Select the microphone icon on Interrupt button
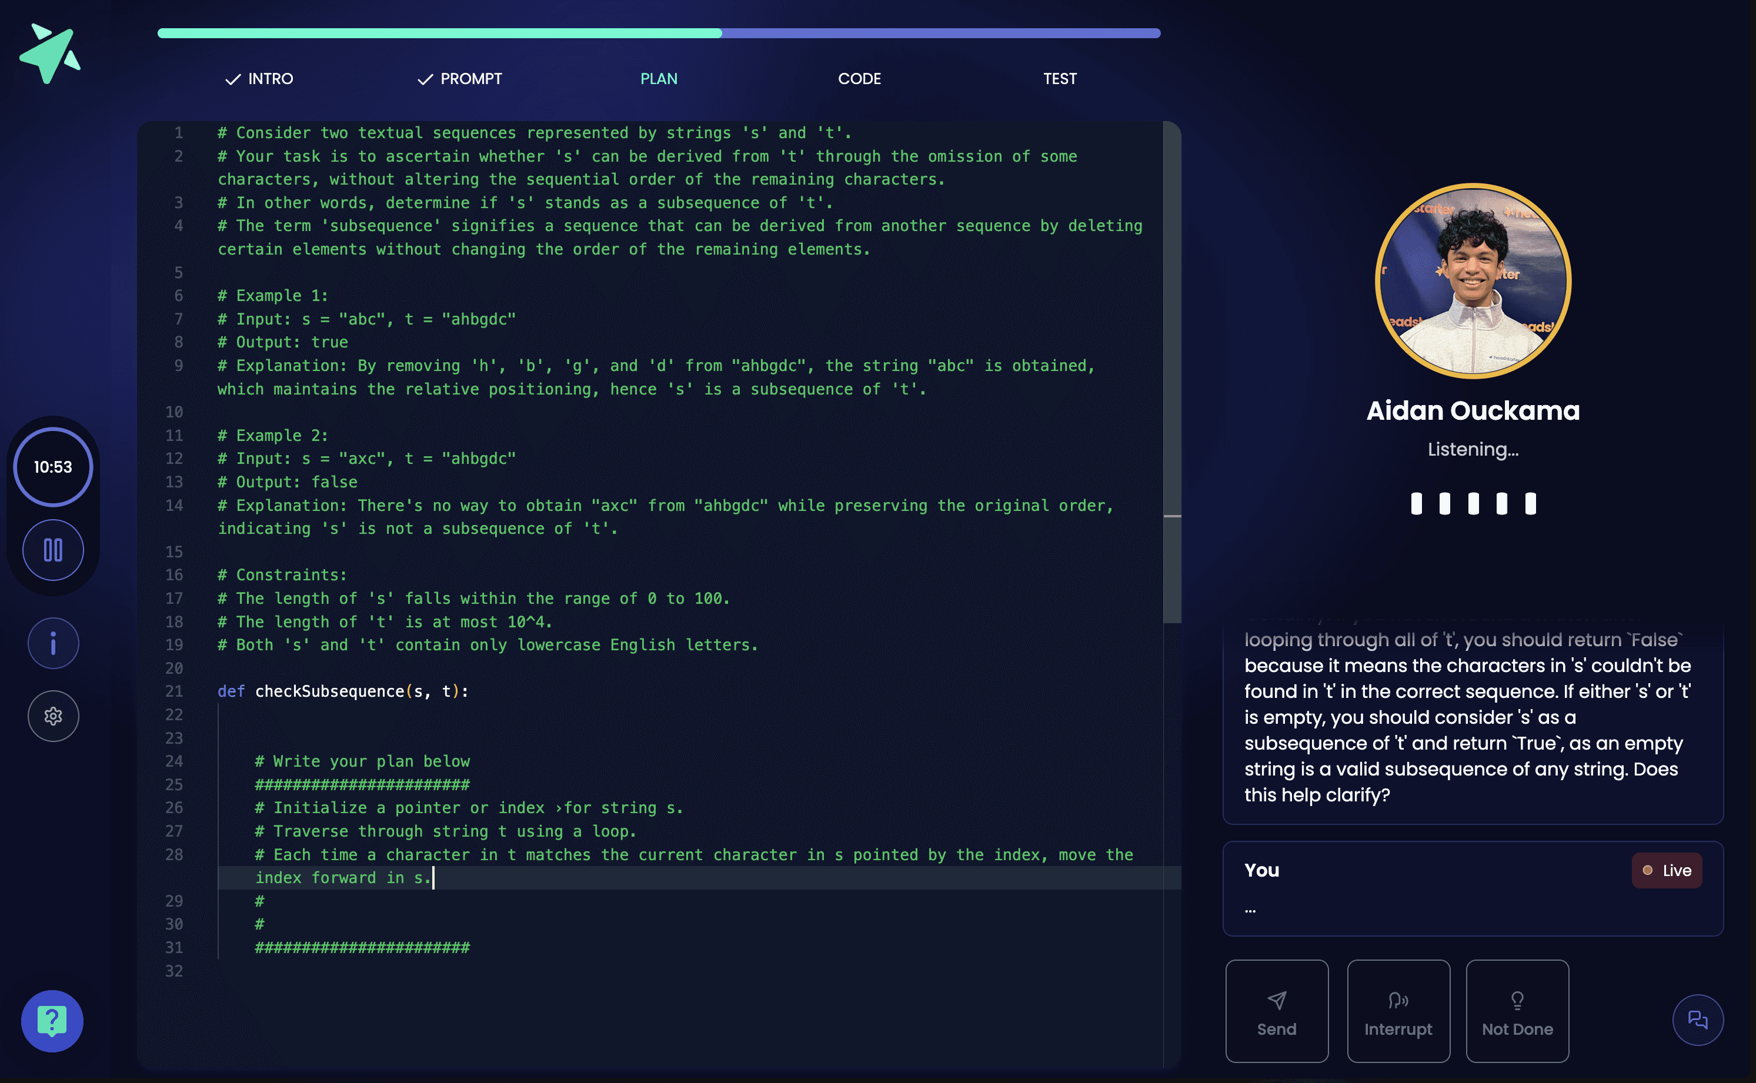This screenshot has width=1756, height=1083. pyautogui.click(x=1398, y=1000)
